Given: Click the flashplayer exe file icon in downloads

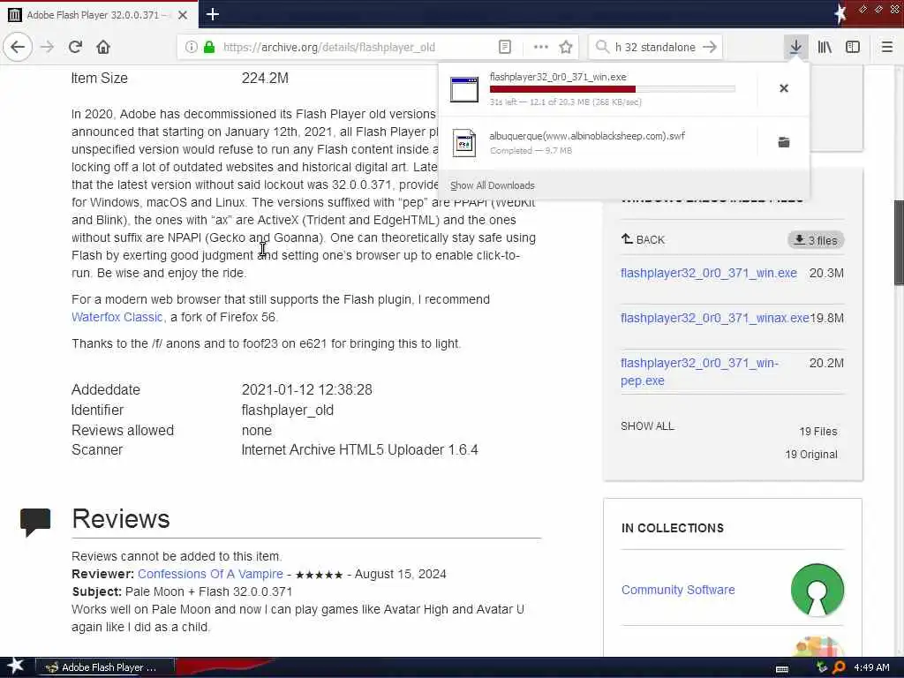Looking at the screenshot, I should click(x=464, y=89).
